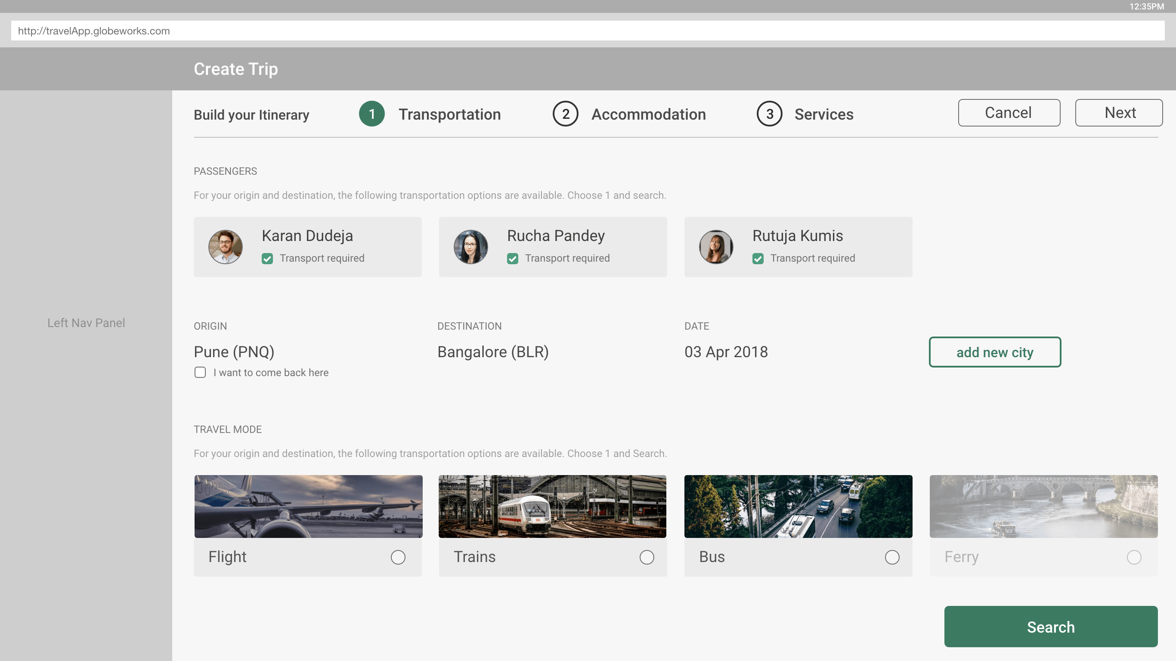Click the Rutuja Kumis name text
The height and width of the screenshot is (661, 1176).
798,235
